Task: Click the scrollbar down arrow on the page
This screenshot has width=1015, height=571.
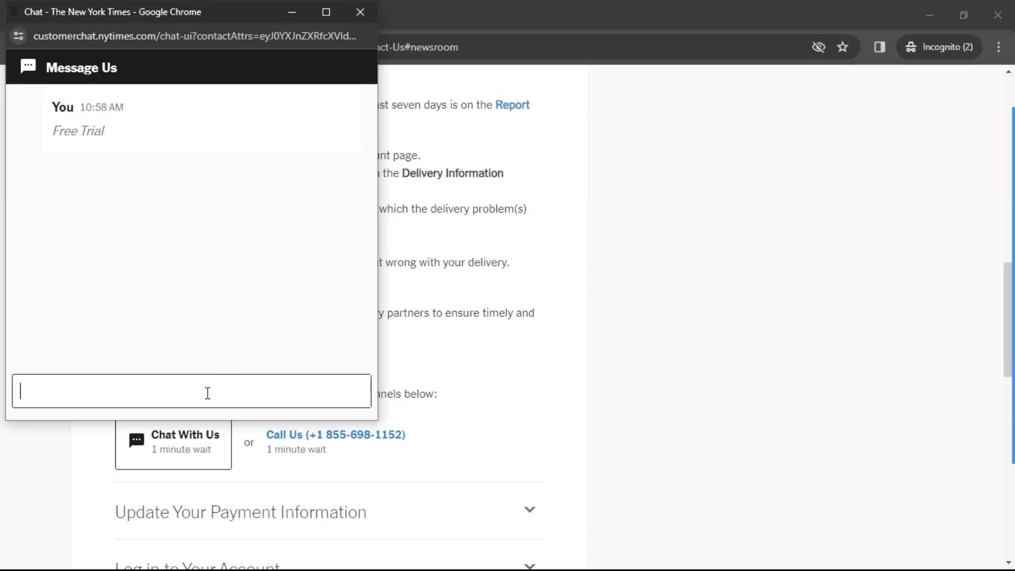Action: [1008, 563]
